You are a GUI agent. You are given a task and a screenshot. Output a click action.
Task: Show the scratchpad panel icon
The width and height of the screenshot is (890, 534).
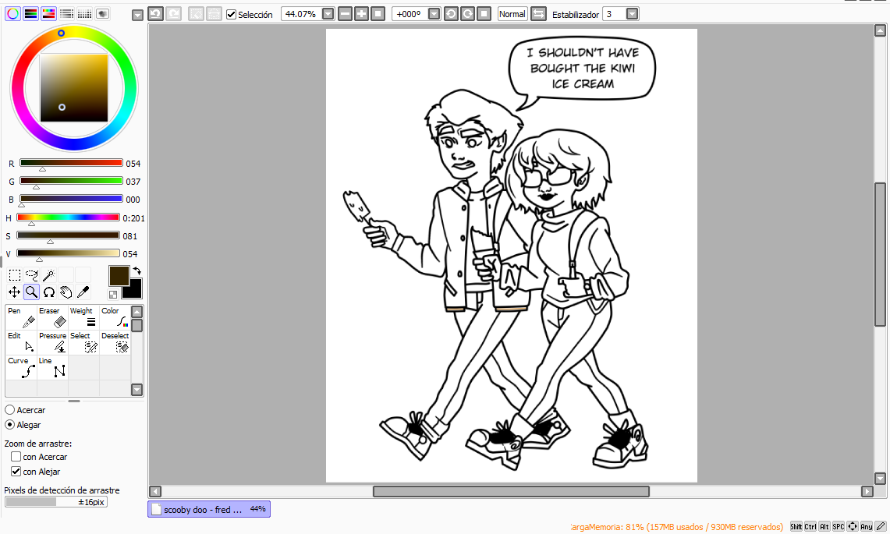(x=103, y=13)
